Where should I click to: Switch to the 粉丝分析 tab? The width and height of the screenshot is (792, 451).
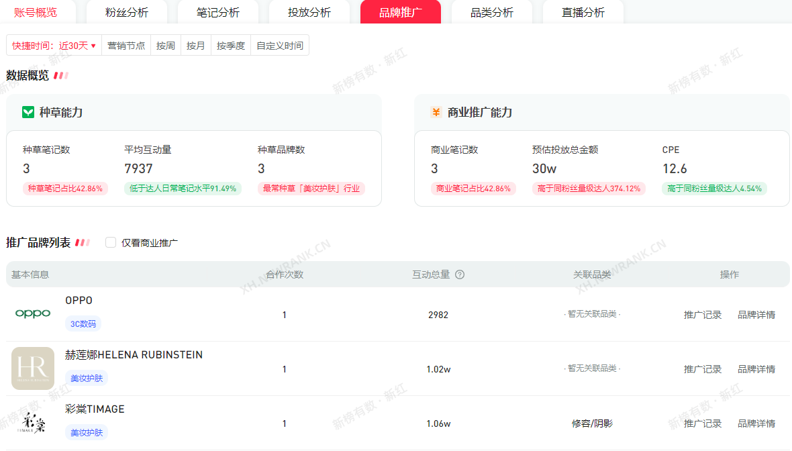[x=127, y=12]
